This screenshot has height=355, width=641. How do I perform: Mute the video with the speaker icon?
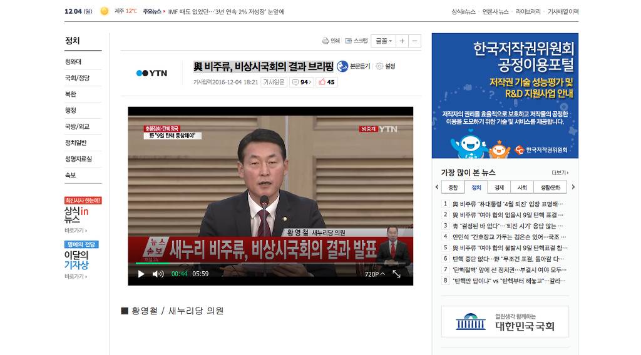(158, 274)
